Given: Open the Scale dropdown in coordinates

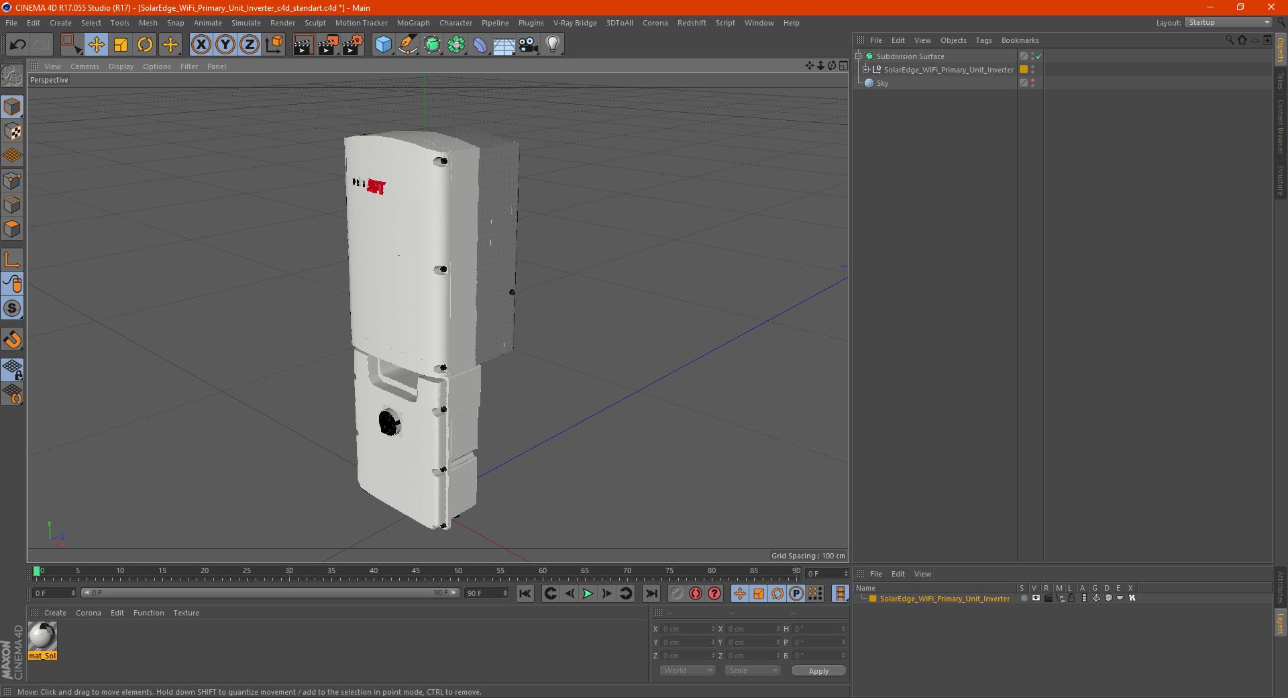Looking at the screenshot, I should tap(752, 670).
